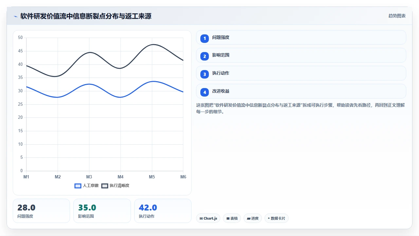Click the 执行清晰度 line peak at M5

tap(152, 45)
